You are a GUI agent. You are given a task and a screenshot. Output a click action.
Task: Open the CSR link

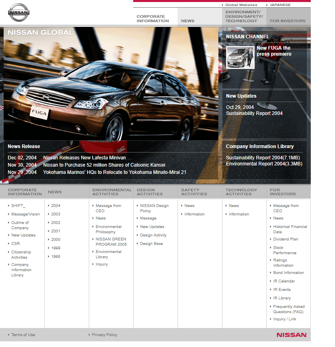pos(15,243)
